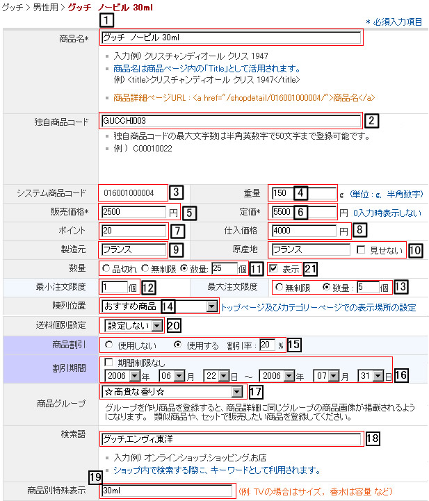Open the 送料個別設定 dropdown showing 設定しない
The image size is (429, 501).
point(134,326)
